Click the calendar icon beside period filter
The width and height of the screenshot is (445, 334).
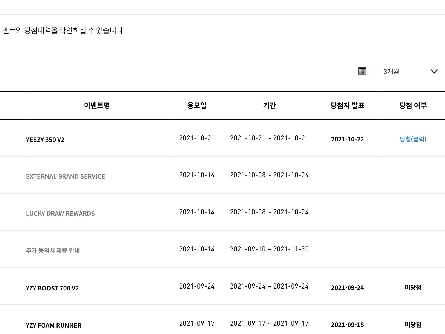(x=362, y=71)
